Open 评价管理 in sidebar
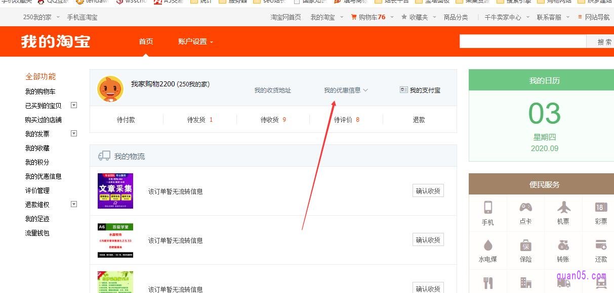Viewport: 614px width, 293px height. coord(37,190)
